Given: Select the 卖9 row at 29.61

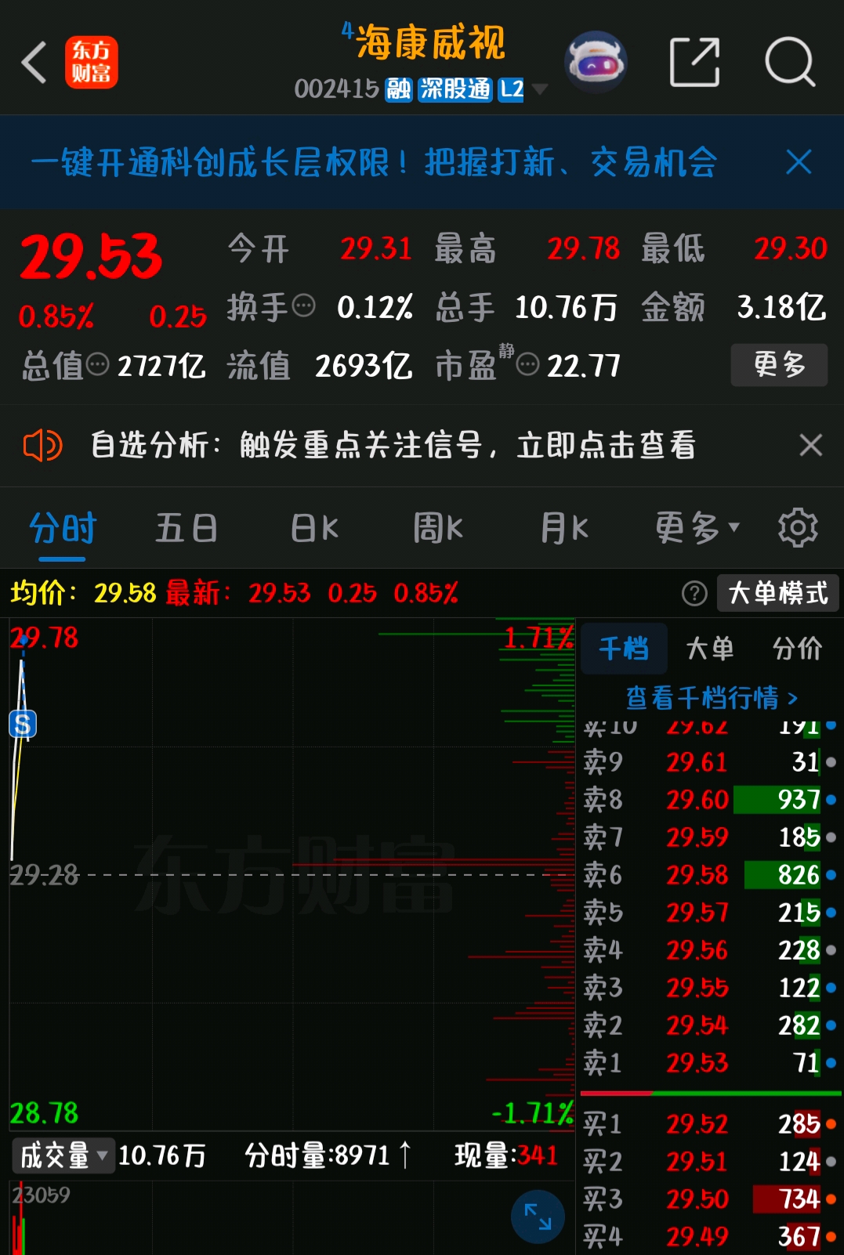Looking at the screenshot, I should [x=711, y=761].
